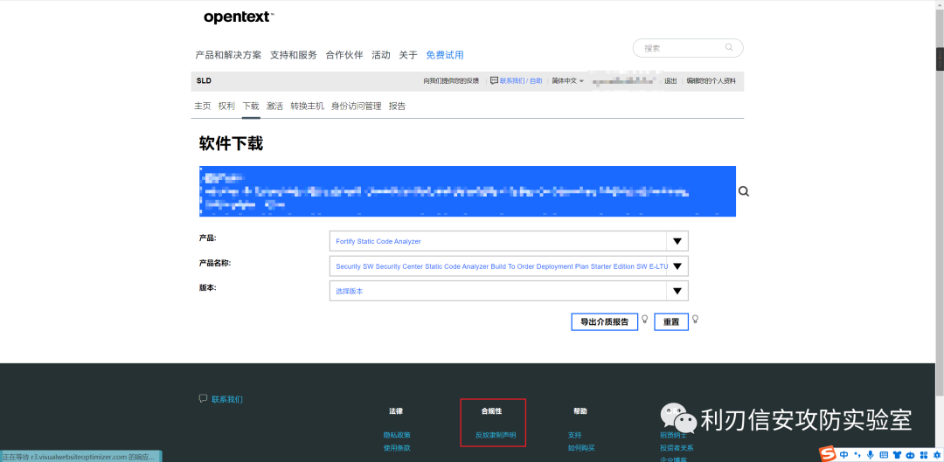Open the 产品和解决方案 menu
This screenshot has width=944, height=462.
click(228, 55)
